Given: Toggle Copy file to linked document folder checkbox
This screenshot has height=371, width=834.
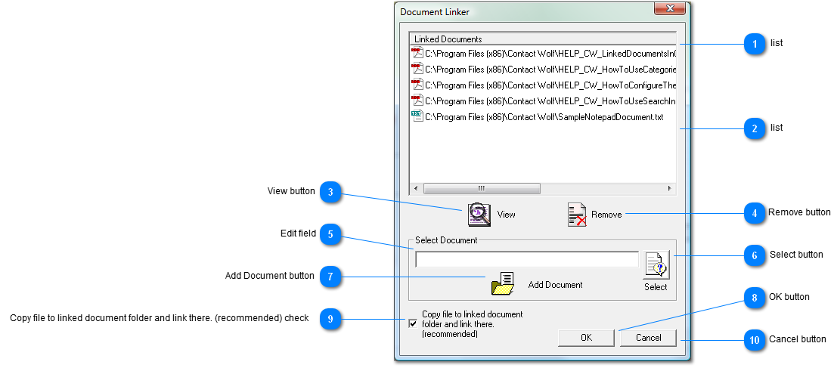Looking at the screenshot, I should pyautogui.click(x=413, y=323).
